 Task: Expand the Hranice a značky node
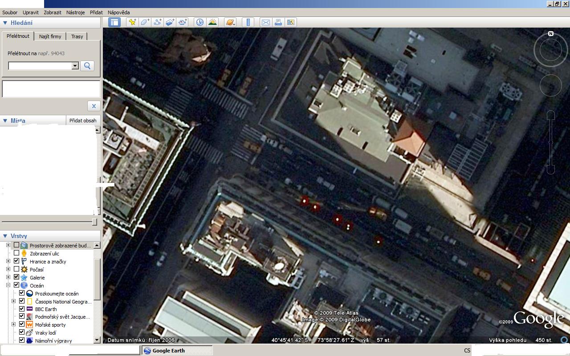pyautogui.click(x=8, y=261)
